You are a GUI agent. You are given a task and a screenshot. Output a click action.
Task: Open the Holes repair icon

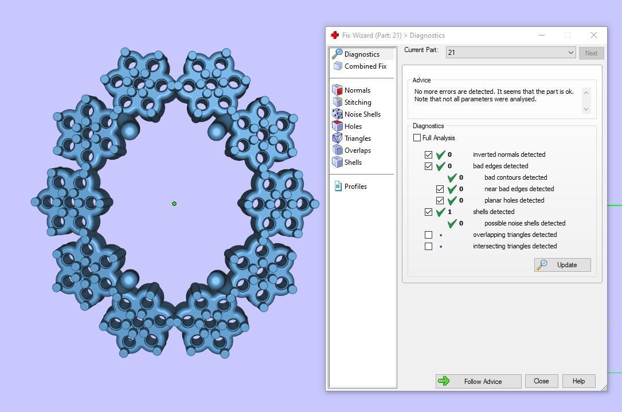pyautogui.click(x=337, y=126)
